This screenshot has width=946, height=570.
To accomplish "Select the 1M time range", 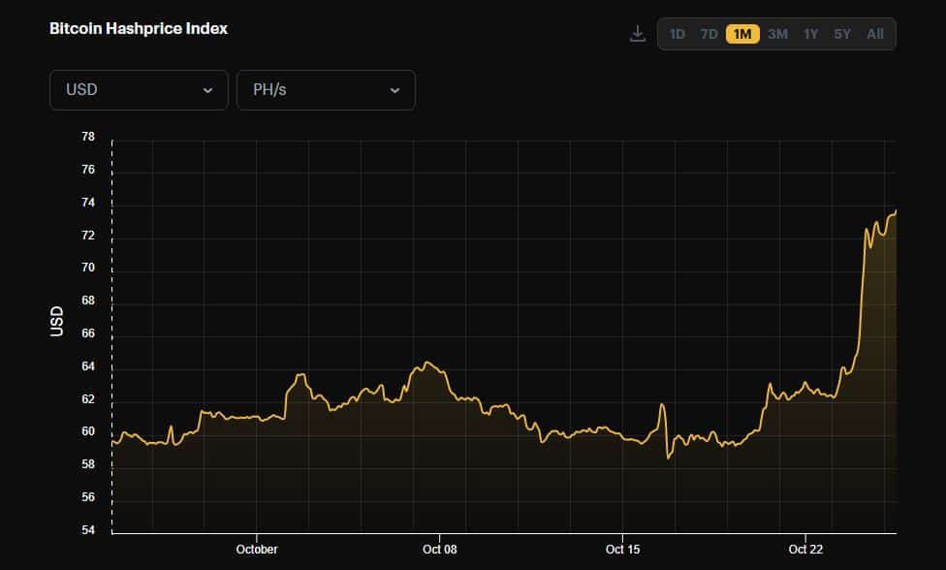I will pos(742,34).
